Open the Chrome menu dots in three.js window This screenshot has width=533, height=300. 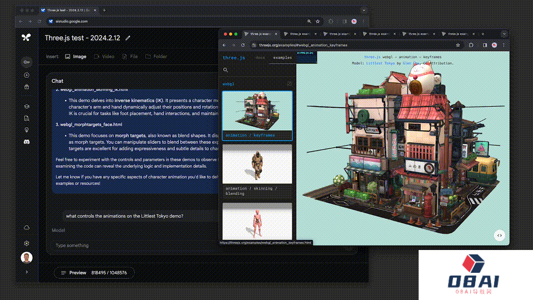pyautogui.click(x=504, y=45)
